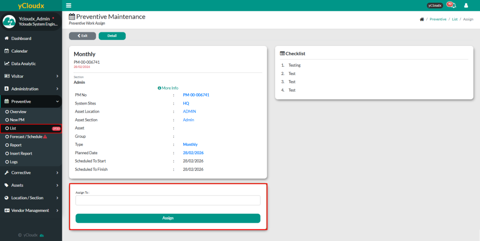Click inside the Assign To input field
The image size is (480, 241).
[168, 200]
